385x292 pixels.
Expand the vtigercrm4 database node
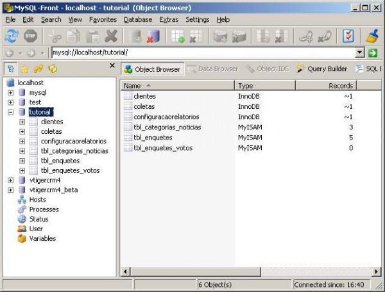[x=10, y=181]
